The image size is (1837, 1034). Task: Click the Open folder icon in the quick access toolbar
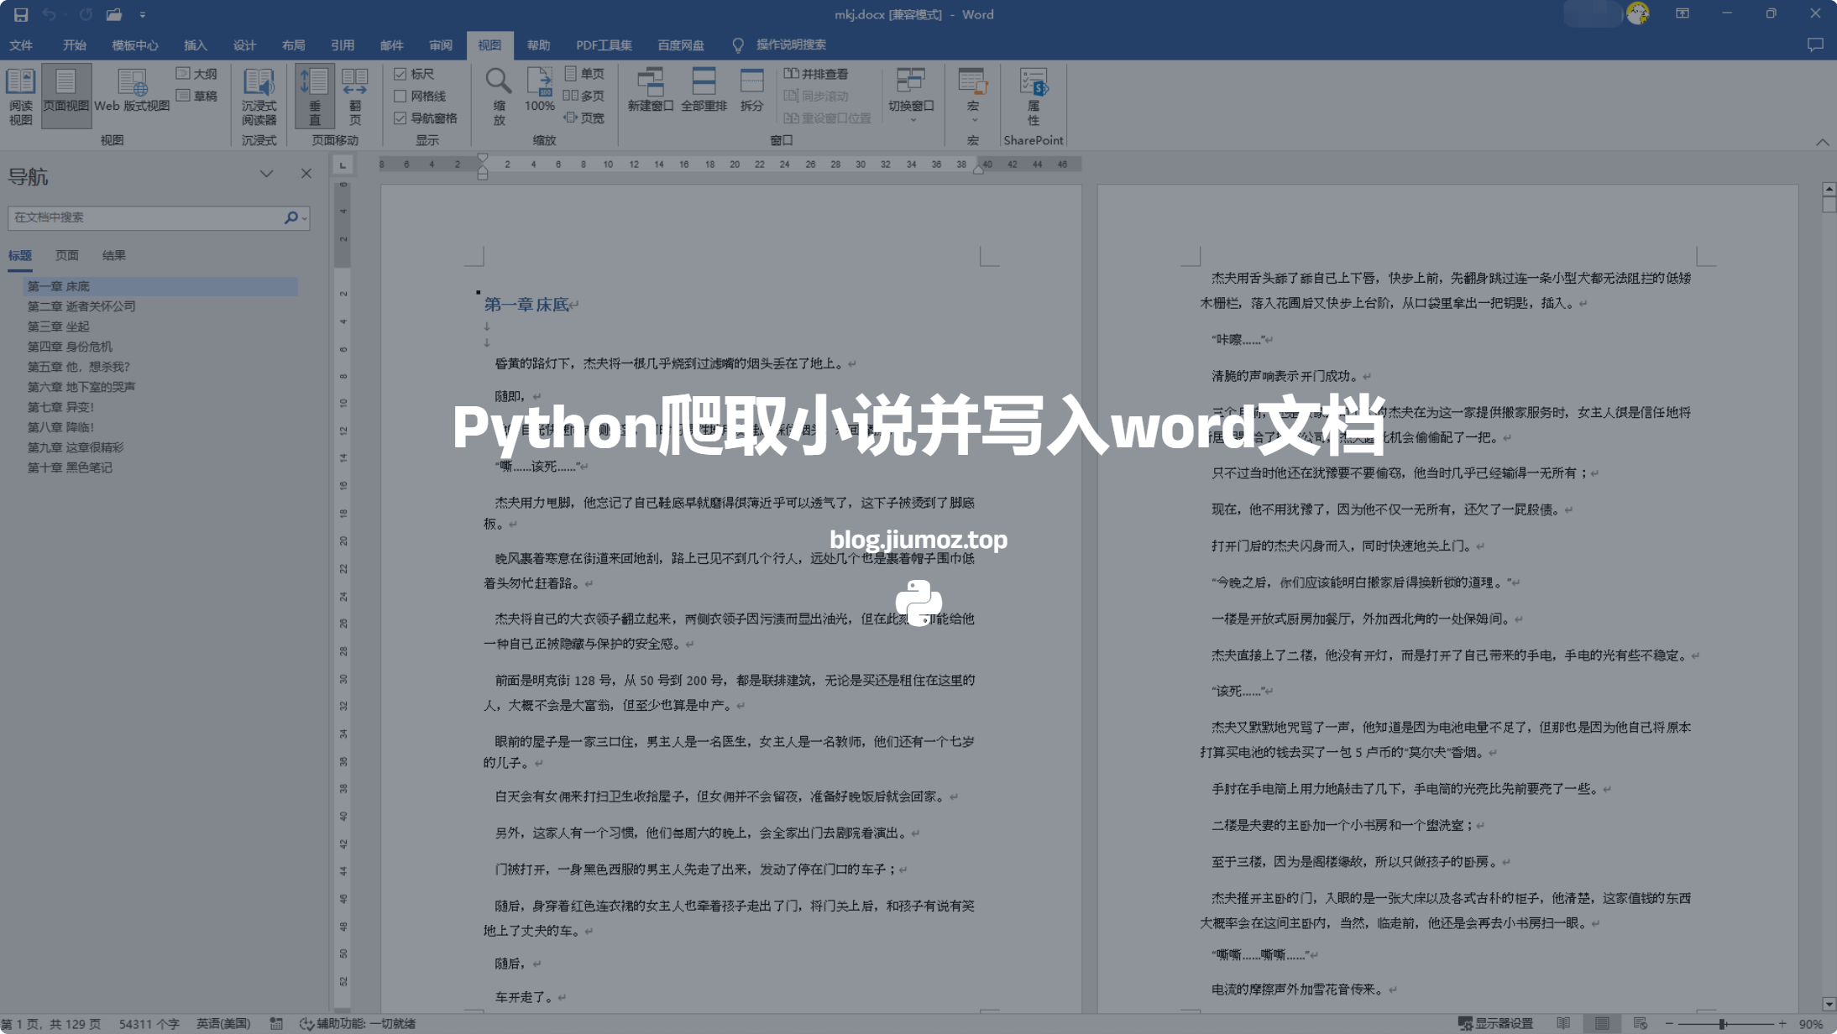click(x=114, y=14)
